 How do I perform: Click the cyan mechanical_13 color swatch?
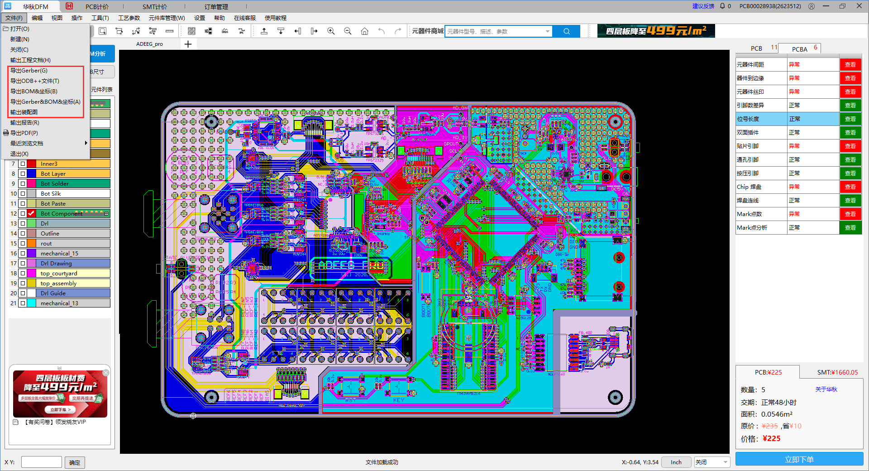pos(32,303)
